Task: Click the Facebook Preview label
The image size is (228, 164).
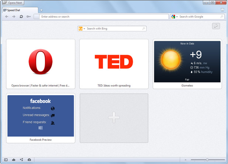Action: [41, 140]
